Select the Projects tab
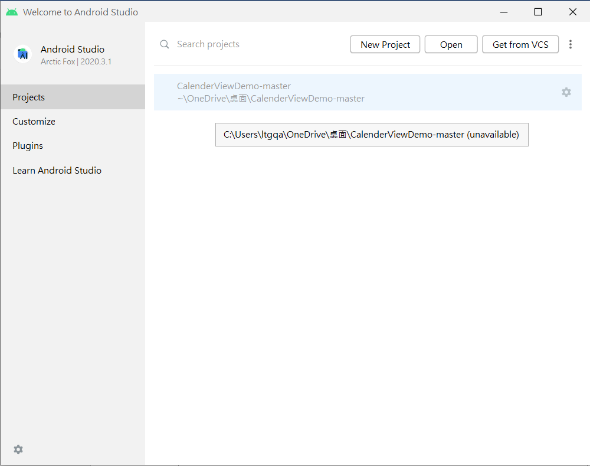 point(73,97)
